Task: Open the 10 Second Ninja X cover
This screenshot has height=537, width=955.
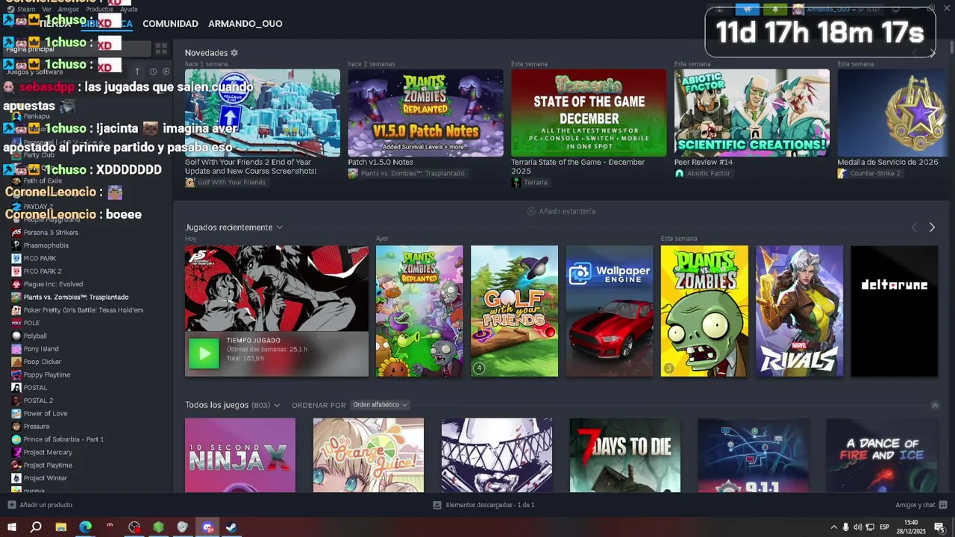Action: point(240,455)
